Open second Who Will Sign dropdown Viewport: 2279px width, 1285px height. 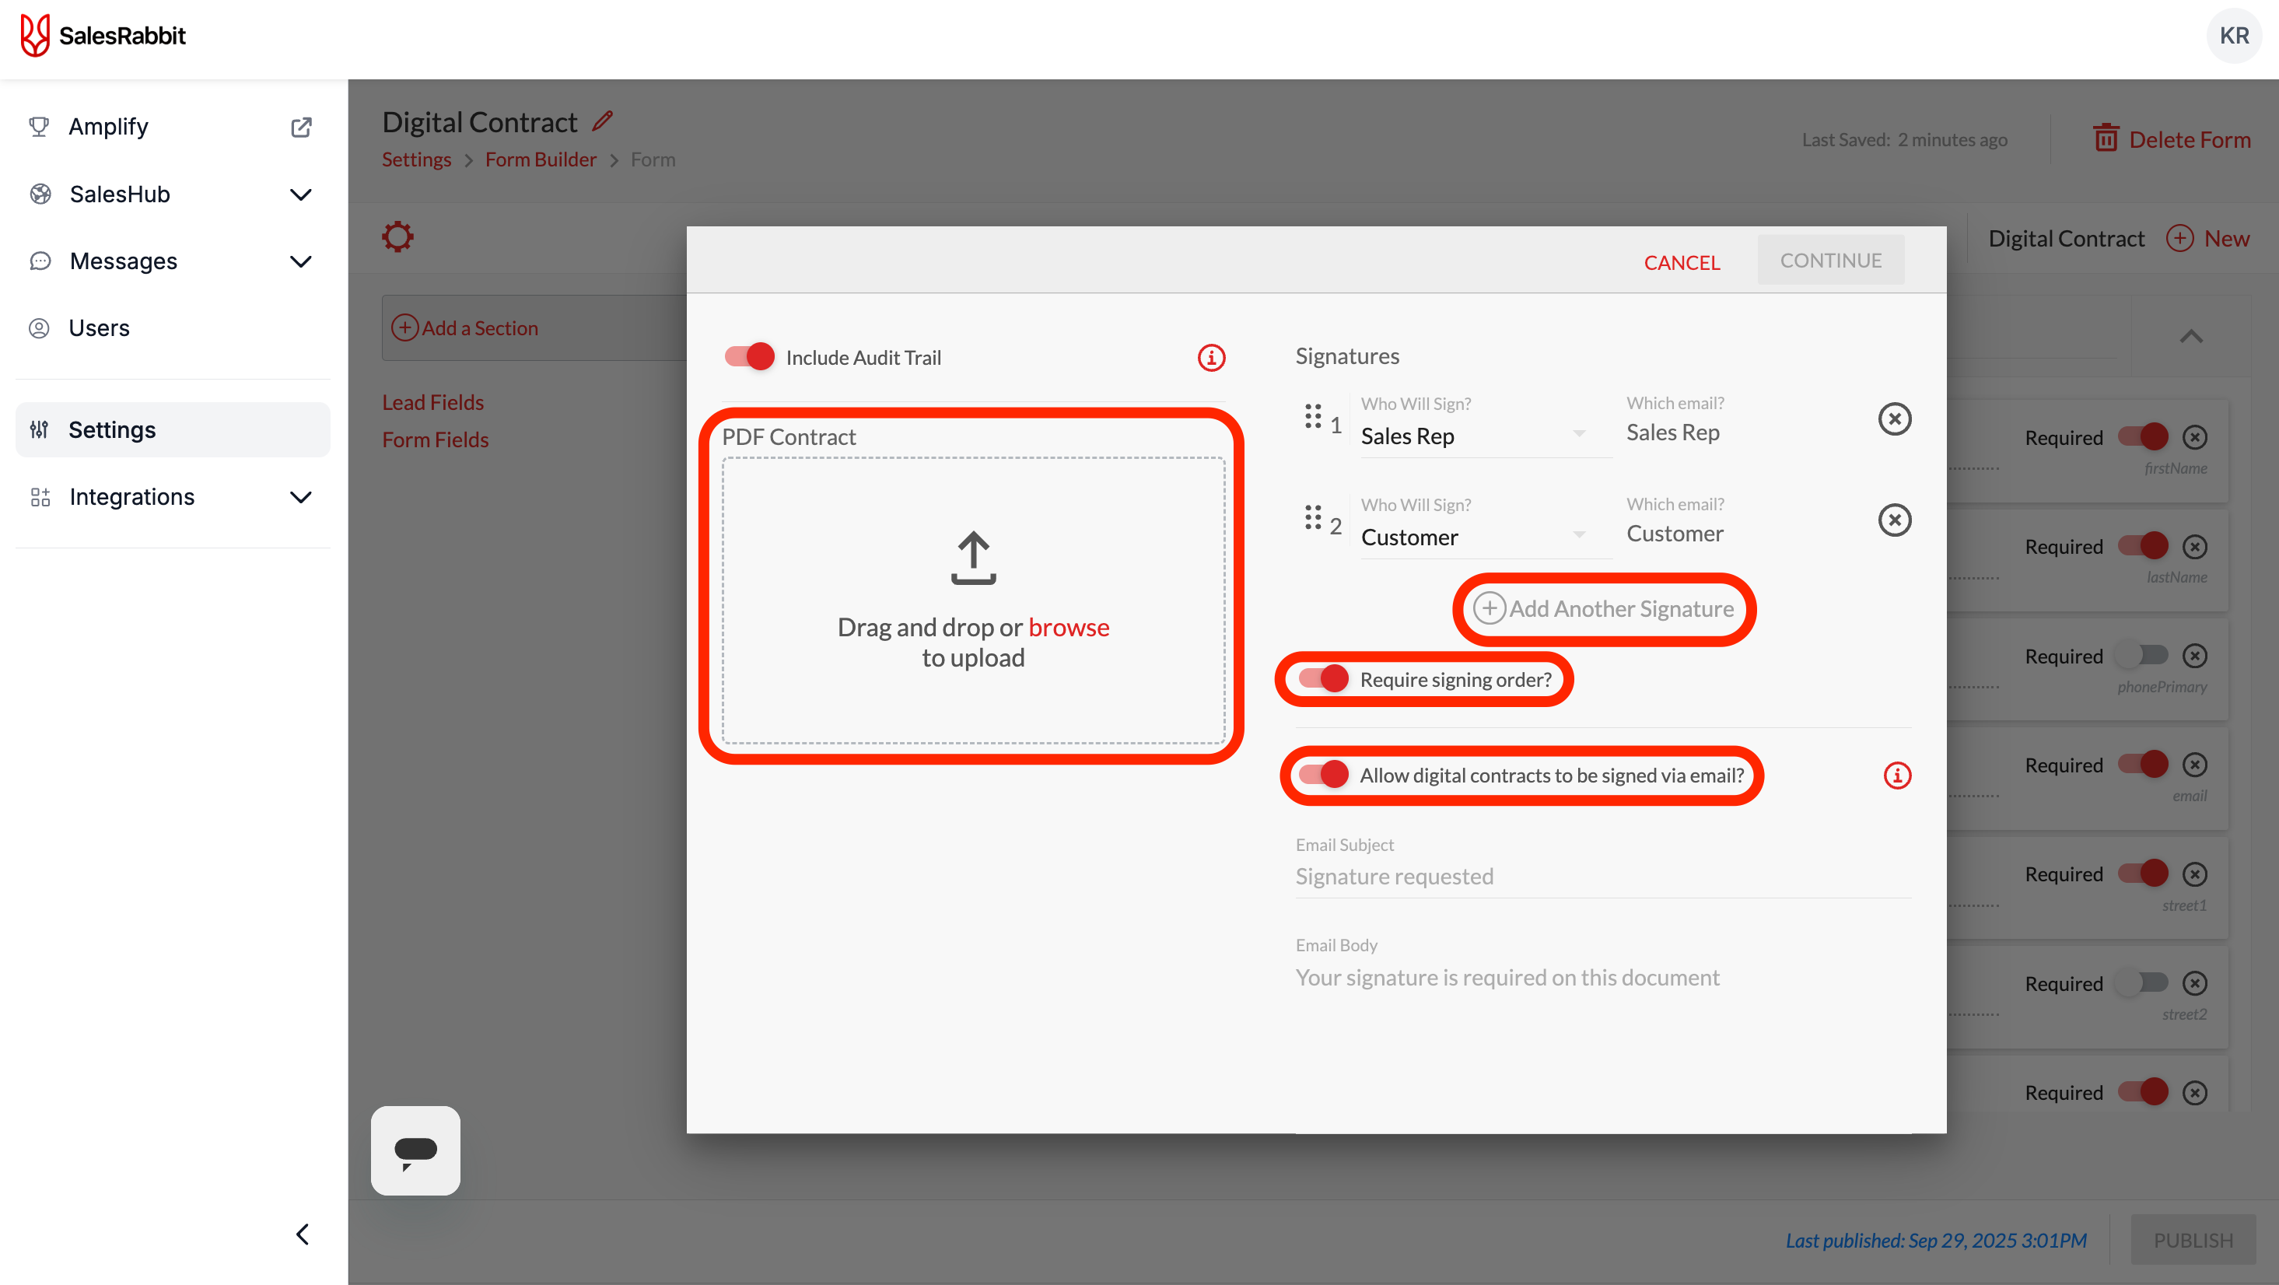1474,537
